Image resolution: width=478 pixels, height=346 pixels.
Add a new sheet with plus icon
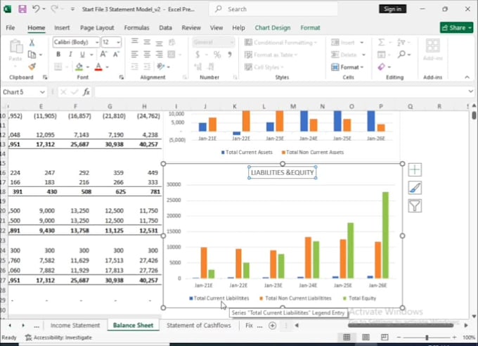click(272, 326)
